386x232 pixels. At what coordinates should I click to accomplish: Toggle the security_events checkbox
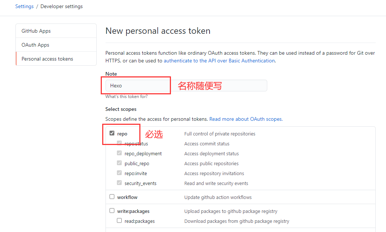coord(119,182)
